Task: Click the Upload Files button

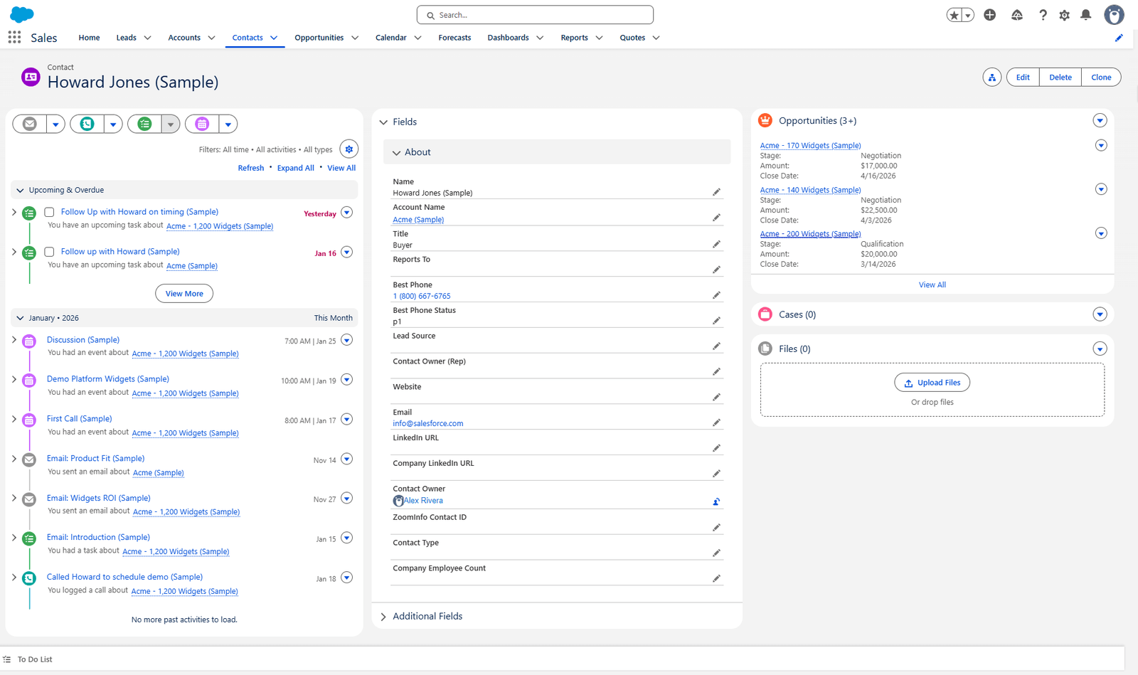Action: 932,383
